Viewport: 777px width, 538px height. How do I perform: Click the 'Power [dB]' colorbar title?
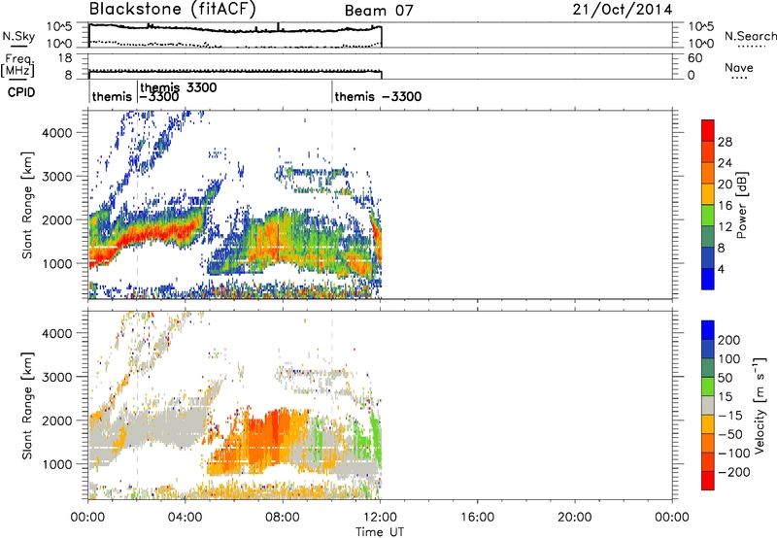742,205
